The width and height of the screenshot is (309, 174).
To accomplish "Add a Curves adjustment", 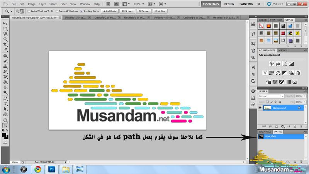I will pyautogui.click(x=285, y=64).
